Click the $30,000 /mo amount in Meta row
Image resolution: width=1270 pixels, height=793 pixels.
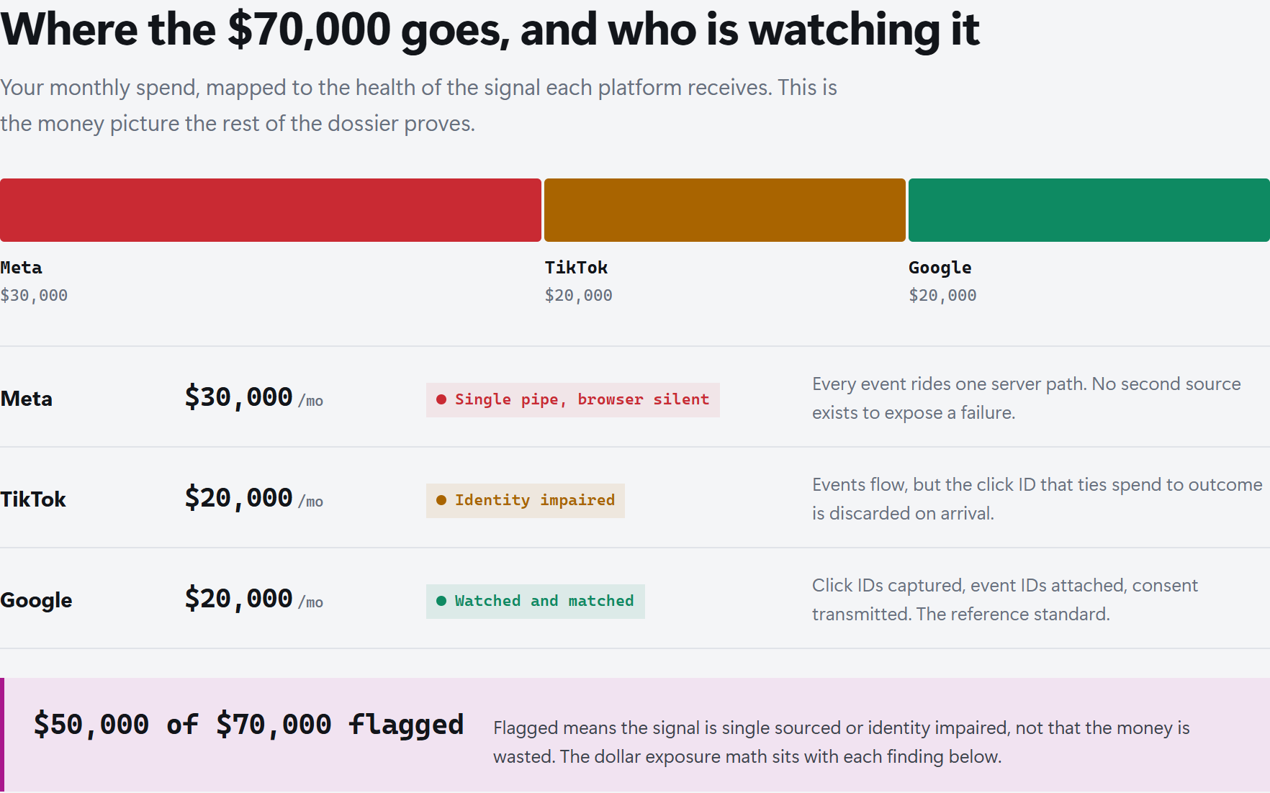[x=254, y=397]
